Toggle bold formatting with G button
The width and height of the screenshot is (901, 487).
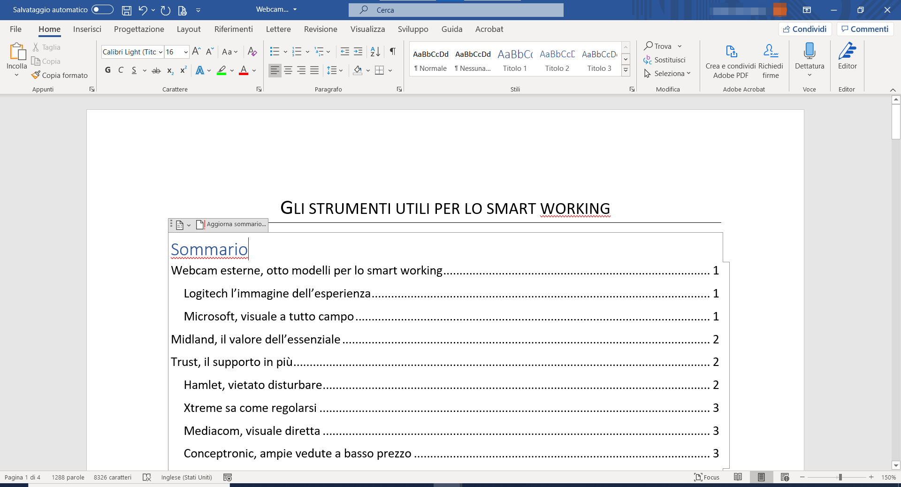[108, 70]
